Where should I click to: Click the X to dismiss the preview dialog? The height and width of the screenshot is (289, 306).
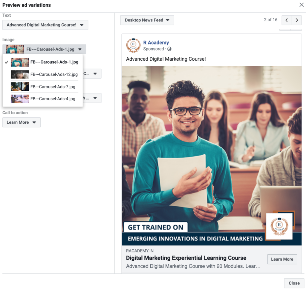(302, 5)
